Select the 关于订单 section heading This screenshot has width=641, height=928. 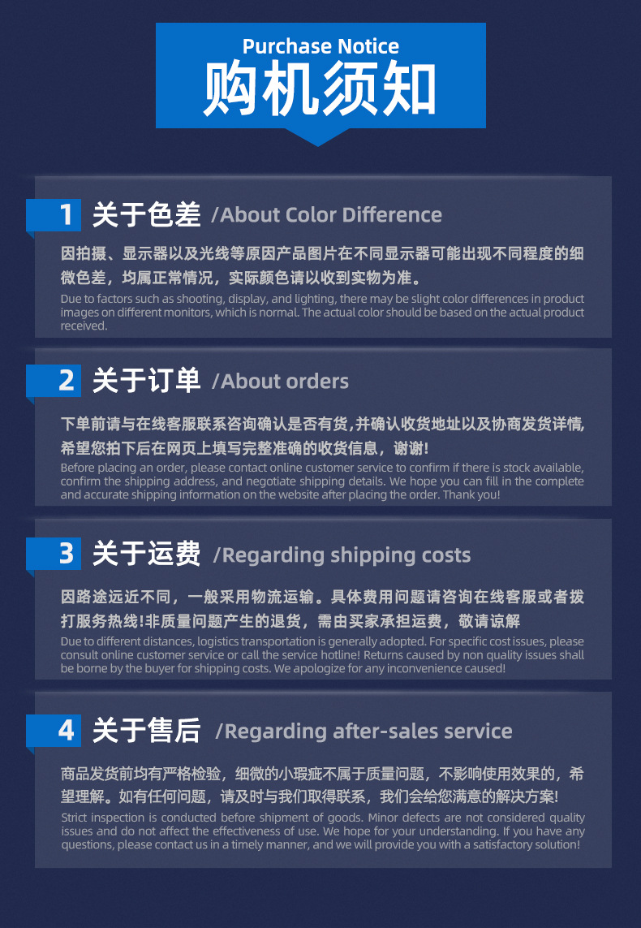(146, 381)
